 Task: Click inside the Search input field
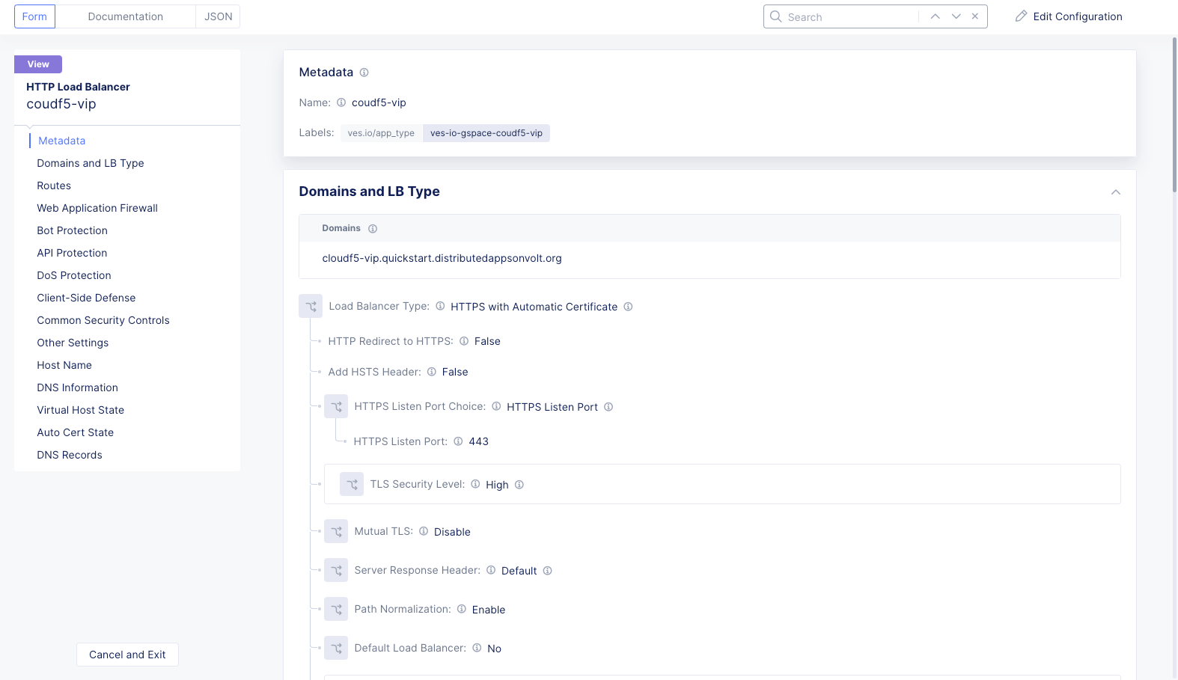tap(849, 17)
